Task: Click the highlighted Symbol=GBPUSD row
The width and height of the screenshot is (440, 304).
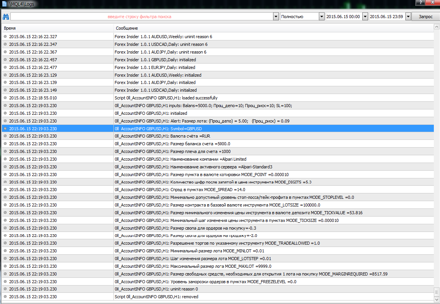Action: tap(218, 129)
